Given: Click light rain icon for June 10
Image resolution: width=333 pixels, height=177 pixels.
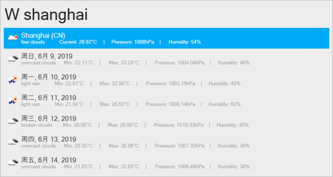Looking at the screenshot, I should tap(13, 79).
